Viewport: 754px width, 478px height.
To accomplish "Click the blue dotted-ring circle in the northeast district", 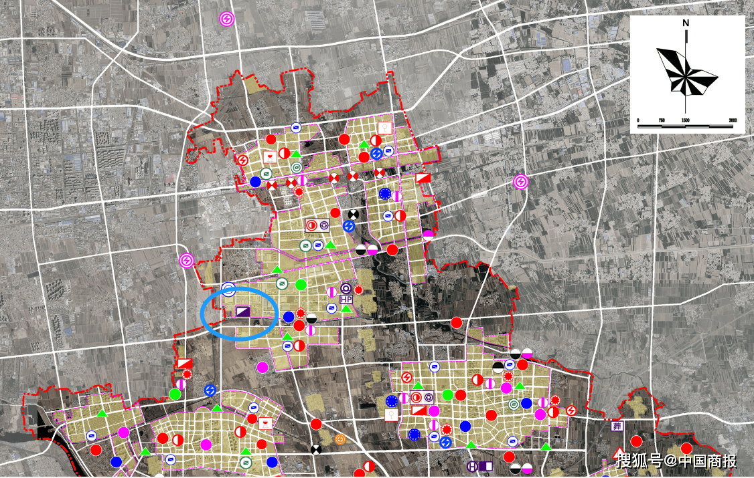I will [x=384, y=194].
